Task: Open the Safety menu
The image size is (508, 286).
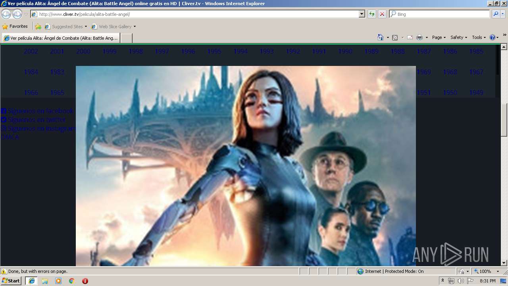Action: (x=459, y=37)
